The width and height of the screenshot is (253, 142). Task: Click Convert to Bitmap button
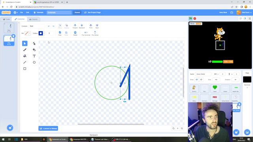coord(48,129)
